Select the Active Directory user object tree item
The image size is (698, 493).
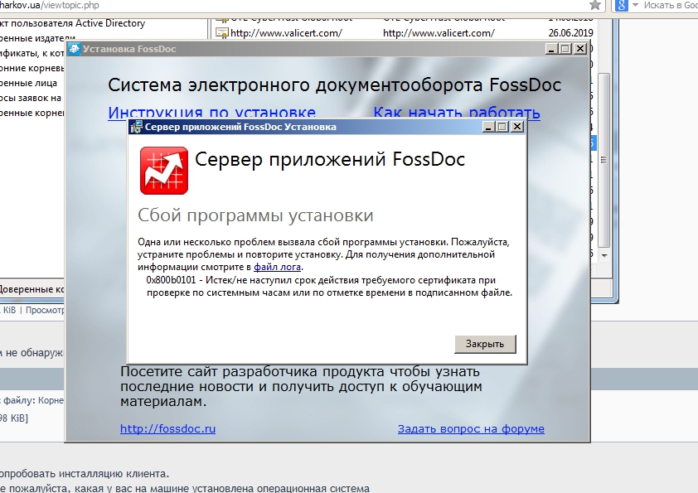coord(73,23)
